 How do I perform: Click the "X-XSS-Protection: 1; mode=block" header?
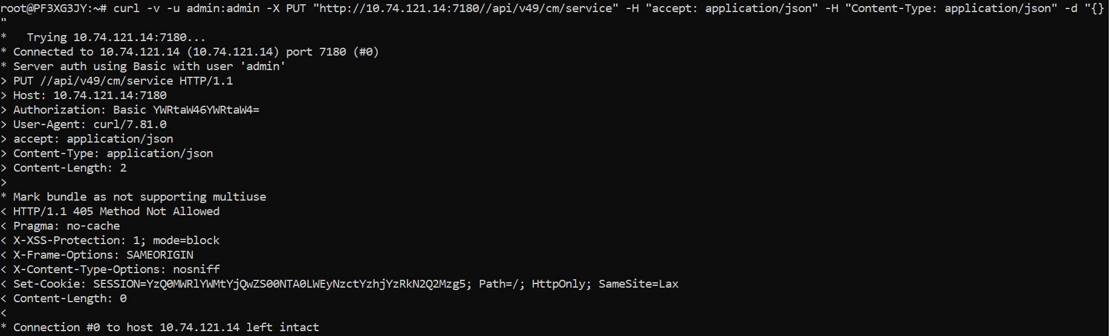coord(116,241)
